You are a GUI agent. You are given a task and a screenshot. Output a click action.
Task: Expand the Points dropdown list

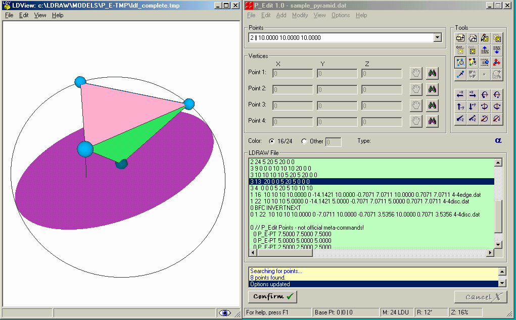click(437, 38)
